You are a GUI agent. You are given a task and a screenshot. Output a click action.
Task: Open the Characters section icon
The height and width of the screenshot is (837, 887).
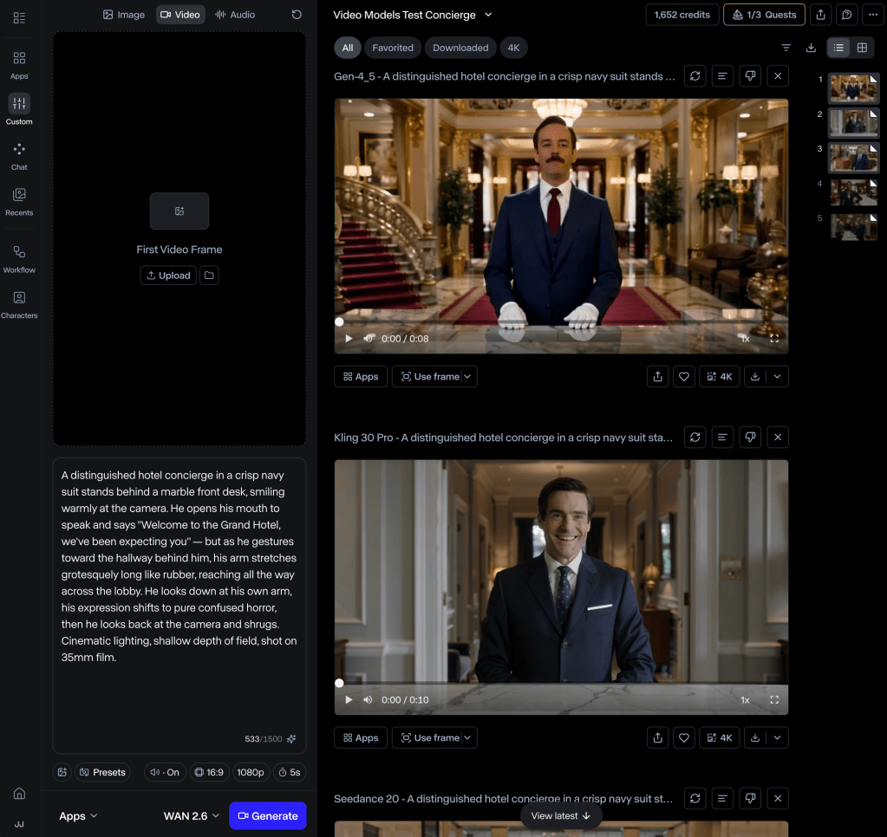(19, 304)
